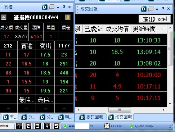The height and width of the screenshot is (132, 175).
Task: Click the up-arrow icon left of 臺指權8000C04W4
Action: [4, 17]
